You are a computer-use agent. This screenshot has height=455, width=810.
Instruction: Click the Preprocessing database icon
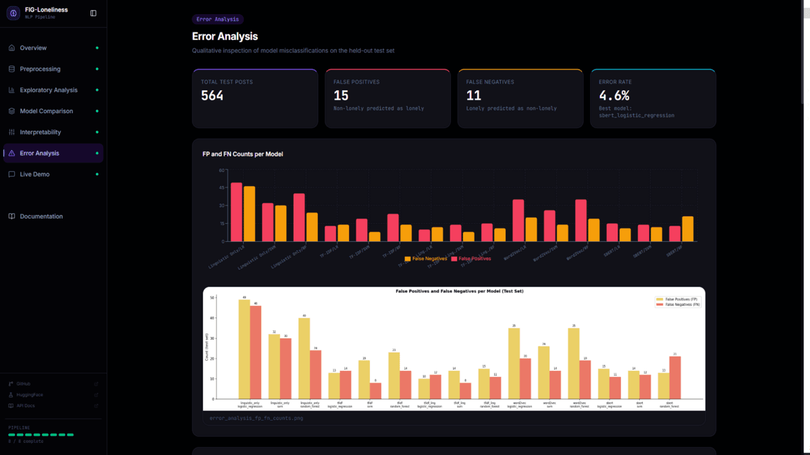coord(11,69)
